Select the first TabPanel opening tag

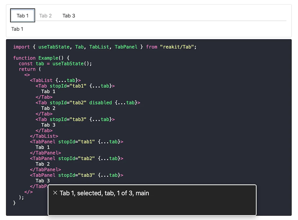click(x=42, y=142)
